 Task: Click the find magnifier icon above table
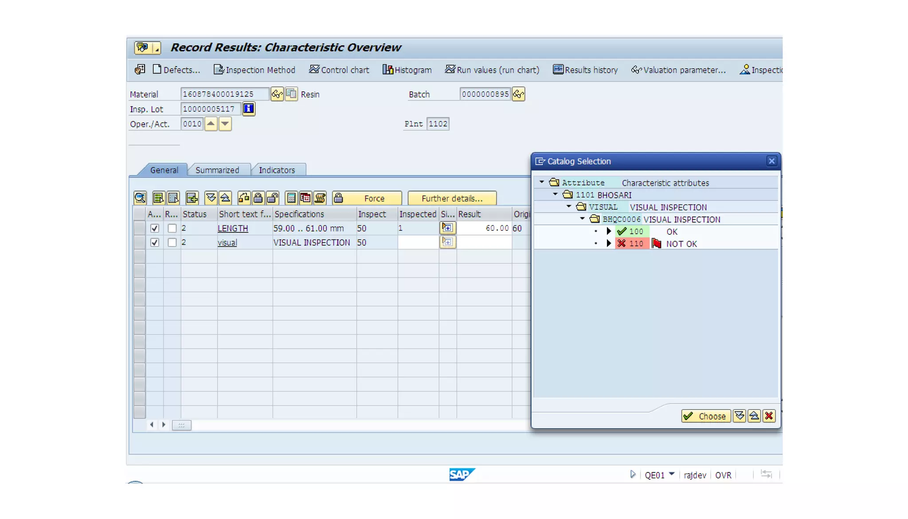140,198
